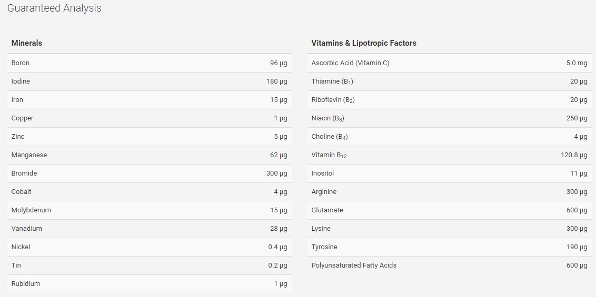Click the Polyunsaturated Fatty Acids label
This screenshot has height=297, width=596.
point(353,265)
